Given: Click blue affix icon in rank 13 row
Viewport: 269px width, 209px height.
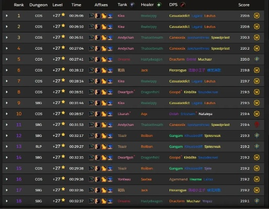Looking at the screenshot, I should coord(110,147).
